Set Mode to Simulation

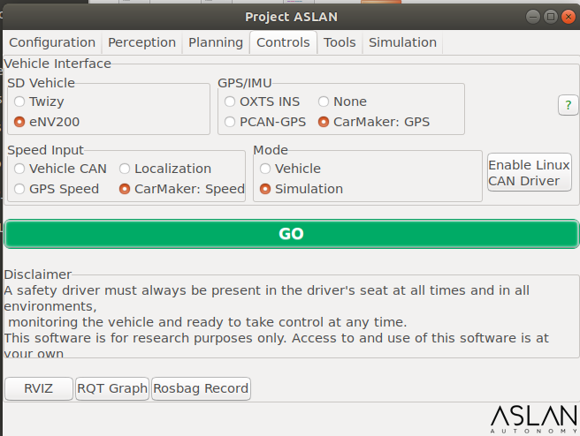tap(301, 189)
